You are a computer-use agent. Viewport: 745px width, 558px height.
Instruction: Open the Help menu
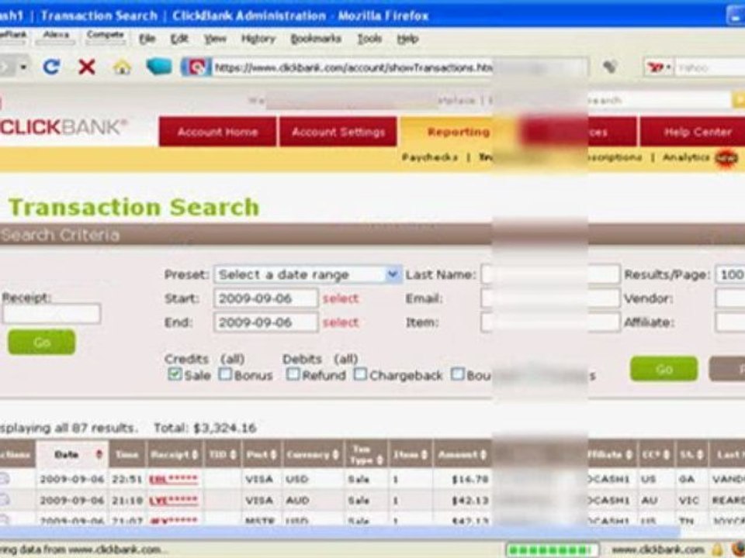coord(407,39)
